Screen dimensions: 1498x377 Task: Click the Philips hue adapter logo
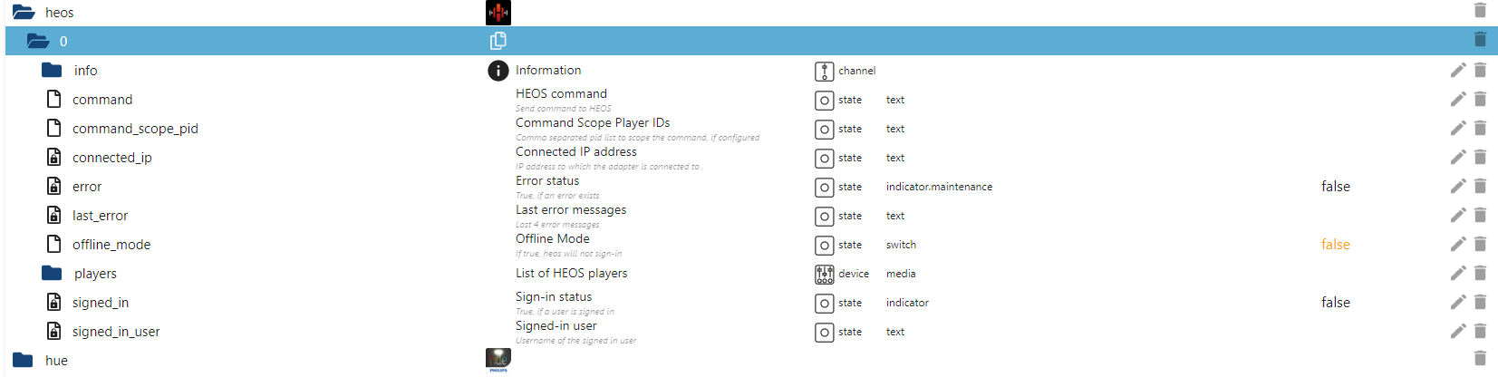498,360
